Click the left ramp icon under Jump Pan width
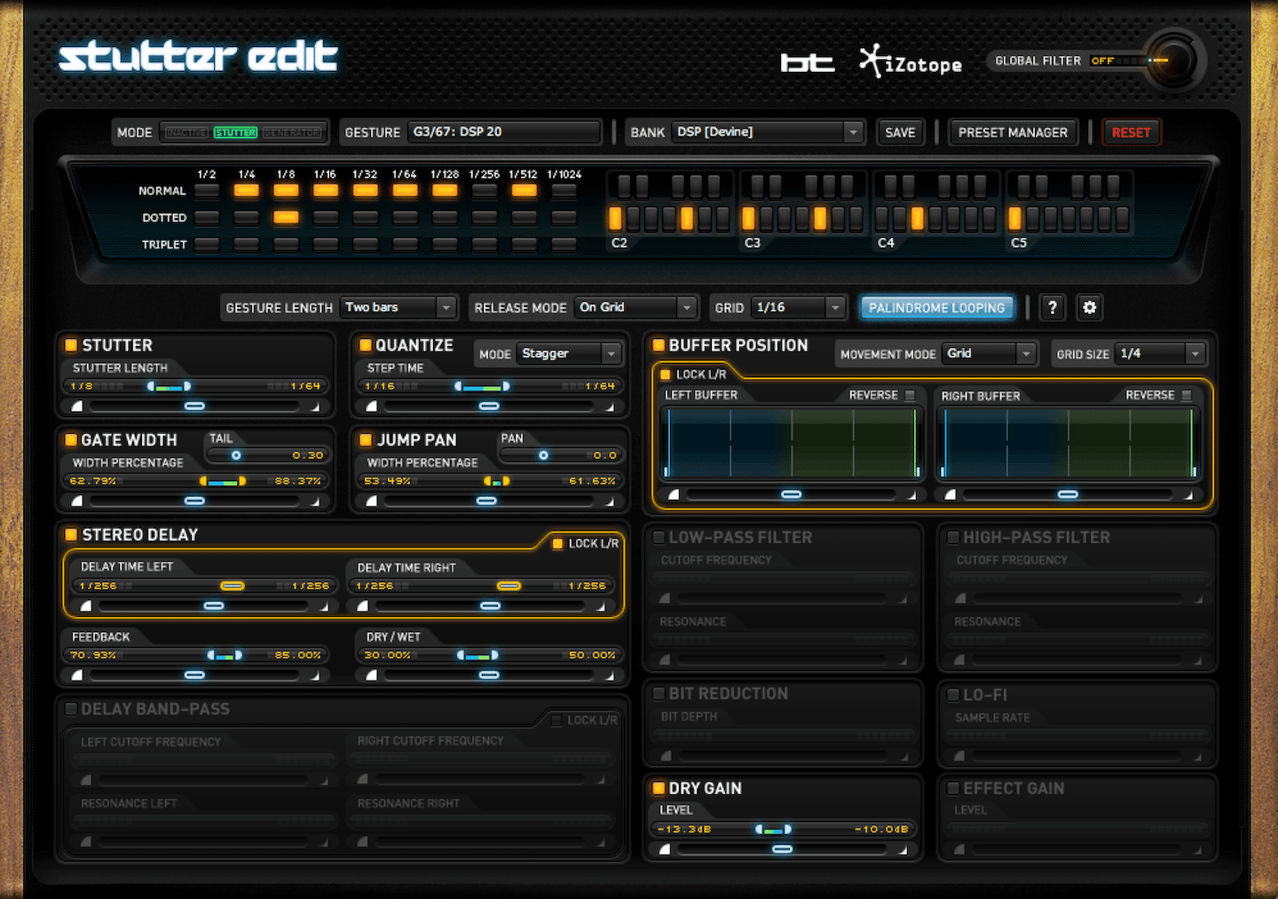The height and width of the screenshot is (899, 1278). pos(372,501)
